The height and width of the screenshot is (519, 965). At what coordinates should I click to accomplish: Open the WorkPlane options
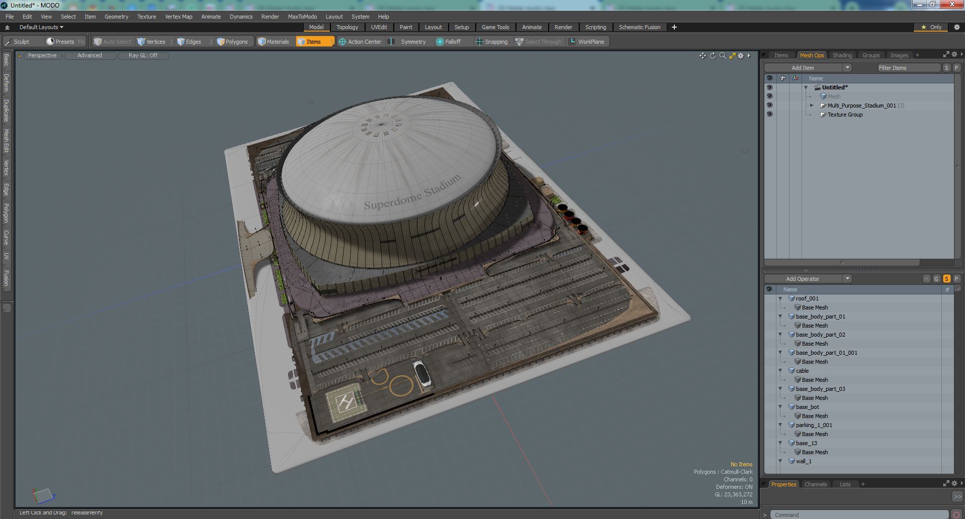(587, 42)
